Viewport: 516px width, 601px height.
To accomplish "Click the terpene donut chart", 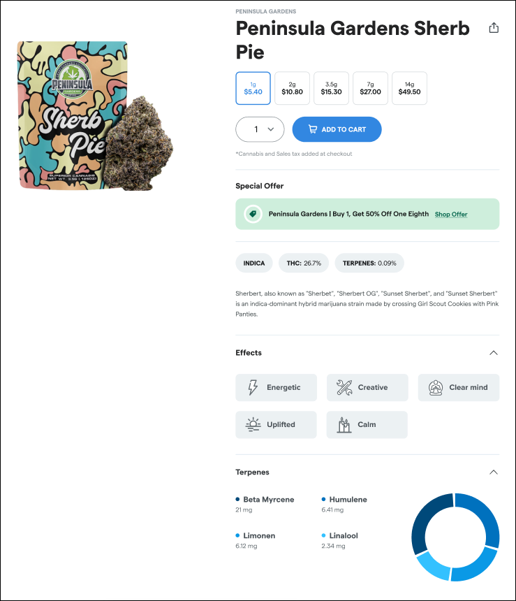I will 455,537.
